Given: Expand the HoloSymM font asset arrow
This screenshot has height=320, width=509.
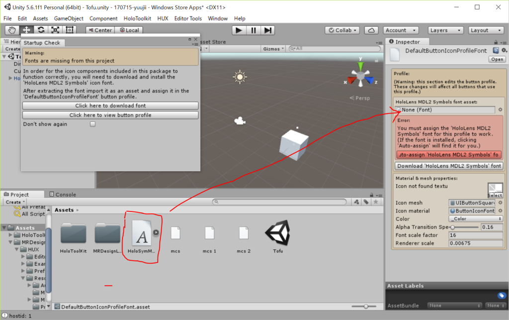Looking at the screenshot, I should (x=156, y=232).
